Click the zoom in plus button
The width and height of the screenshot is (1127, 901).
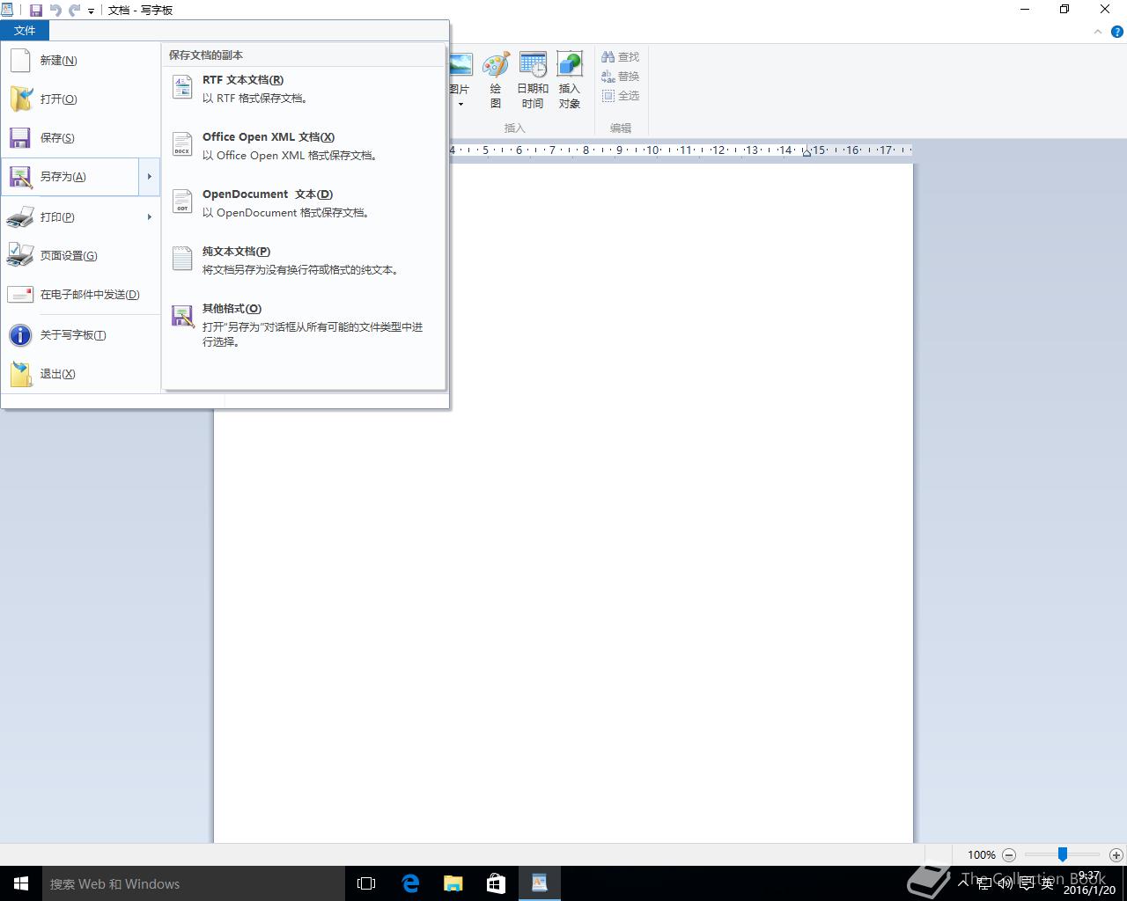[1116, 855]
